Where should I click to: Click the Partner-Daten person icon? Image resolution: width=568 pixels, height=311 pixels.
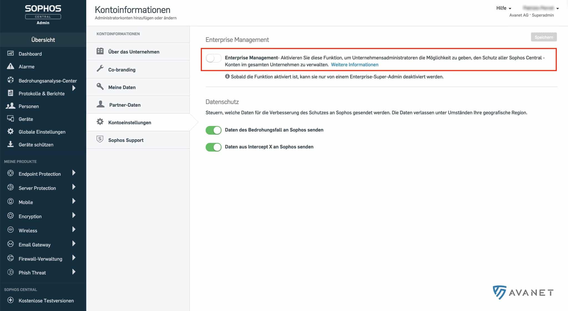click(100, 104)
